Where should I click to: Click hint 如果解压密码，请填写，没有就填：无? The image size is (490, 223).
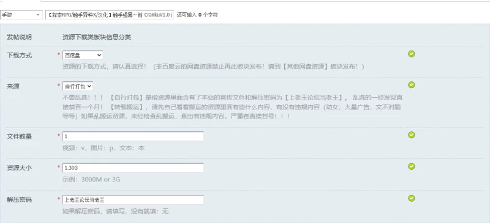pos(115,211)
